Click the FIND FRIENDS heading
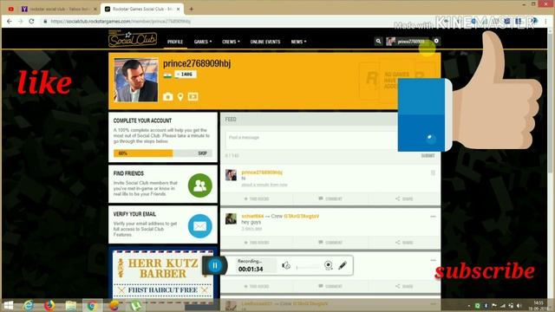This screenshot has height=312, width=555. point(128,173)
